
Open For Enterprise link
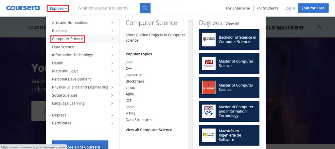click(238, 8)
